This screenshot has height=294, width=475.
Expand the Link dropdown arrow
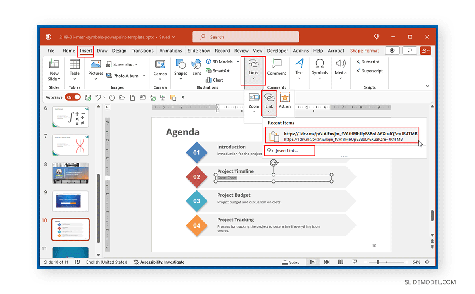pyautogui.click(x=269, y=112)
